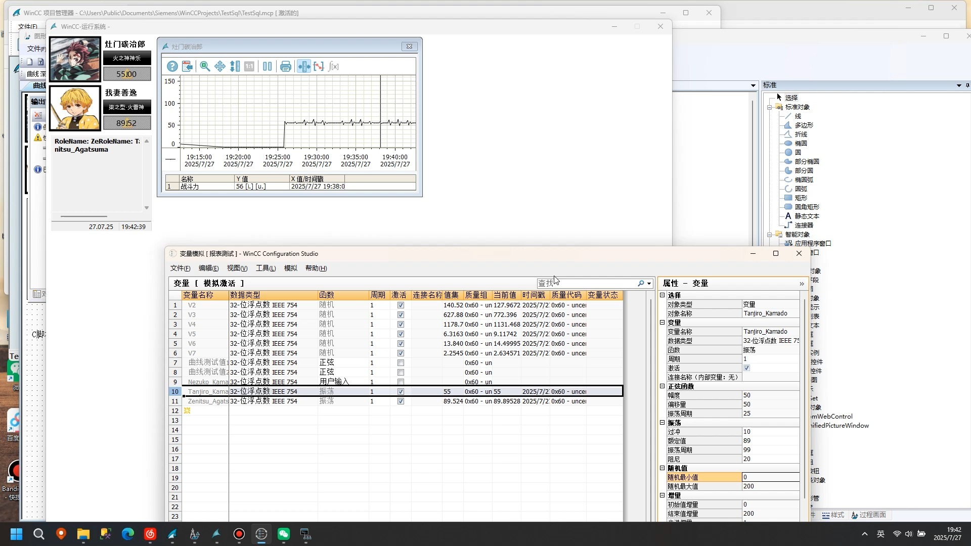Open the 工具 menu in Configuration Studio
The image size is (971, 546).
click(266, 268)
